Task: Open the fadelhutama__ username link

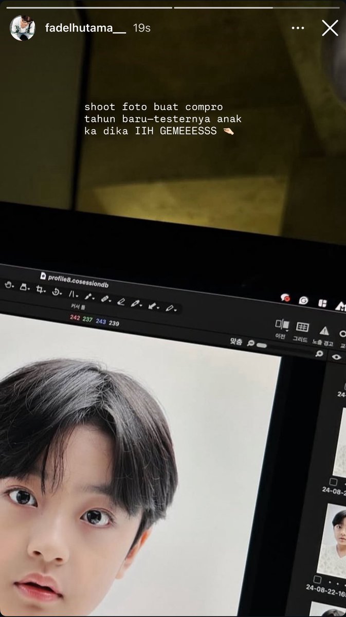Action: point(85,28)
